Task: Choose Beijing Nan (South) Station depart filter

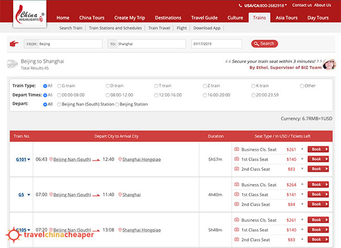Action: tap(59, 104)
